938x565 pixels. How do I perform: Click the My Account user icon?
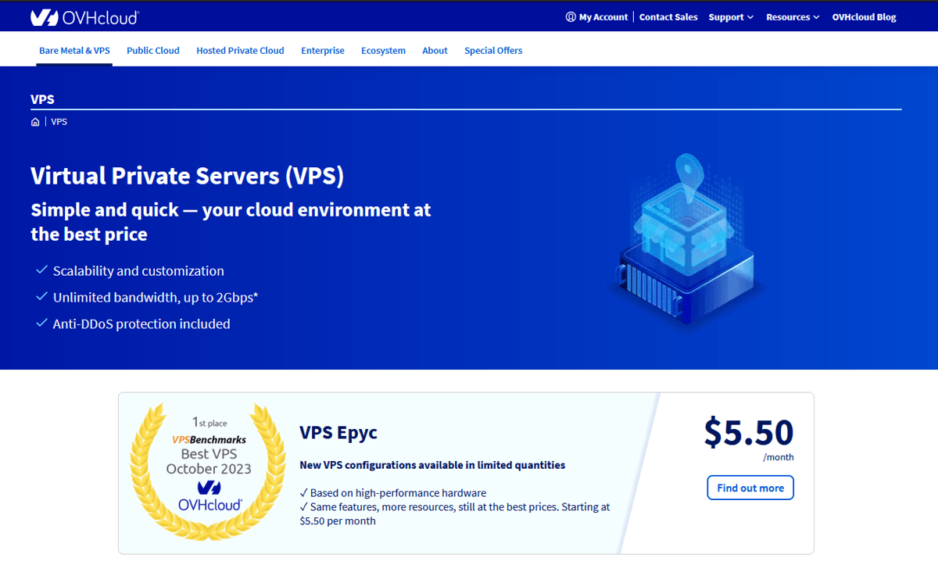571,17
